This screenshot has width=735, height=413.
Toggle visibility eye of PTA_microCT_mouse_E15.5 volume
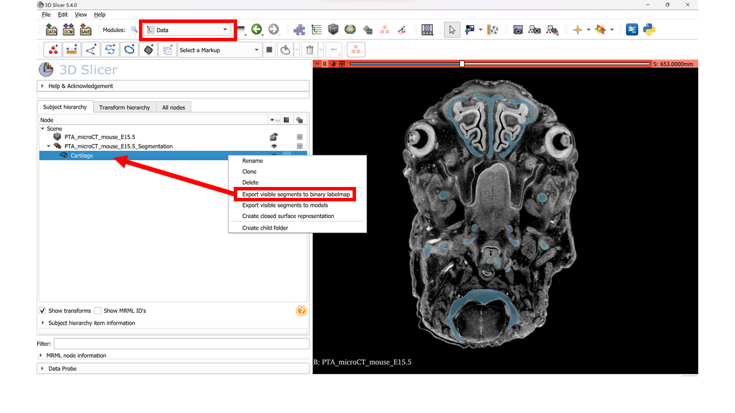[274, 137]
